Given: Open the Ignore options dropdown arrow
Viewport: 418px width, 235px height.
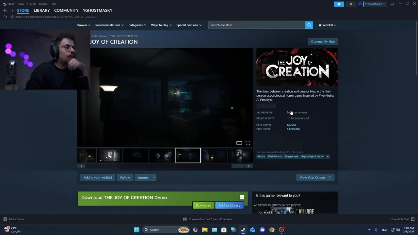Looking at the screenshot, I should coord(154,178).
